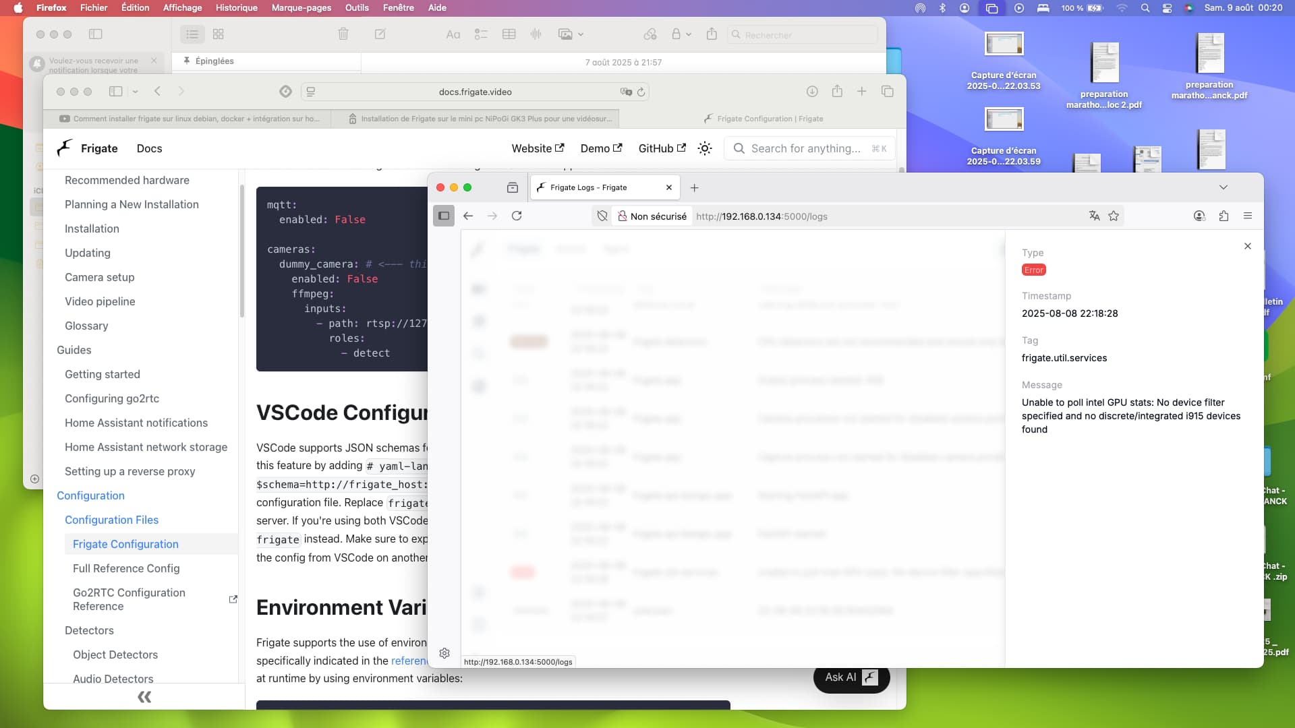Open the Historique menu in menu bar
Viewport: 1295px width, 728px height.
tap(236, 7)
